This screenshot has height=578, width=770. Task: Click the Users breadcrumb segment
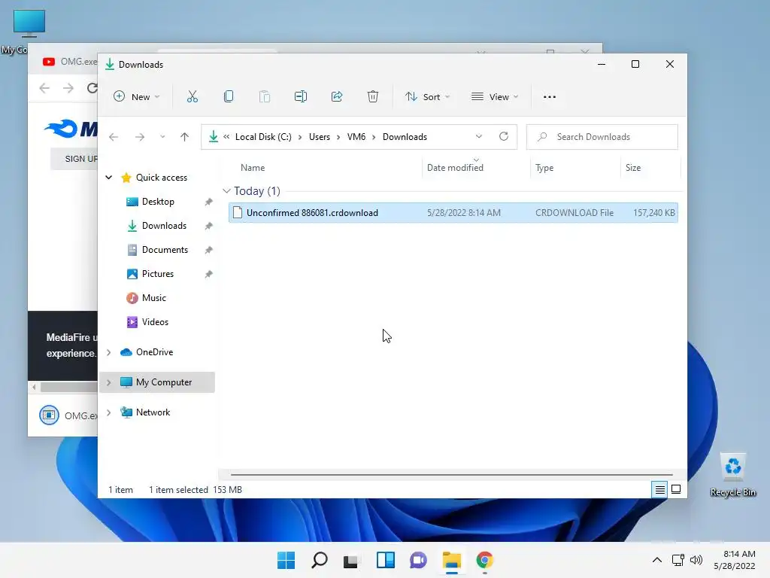coord(319,137)
